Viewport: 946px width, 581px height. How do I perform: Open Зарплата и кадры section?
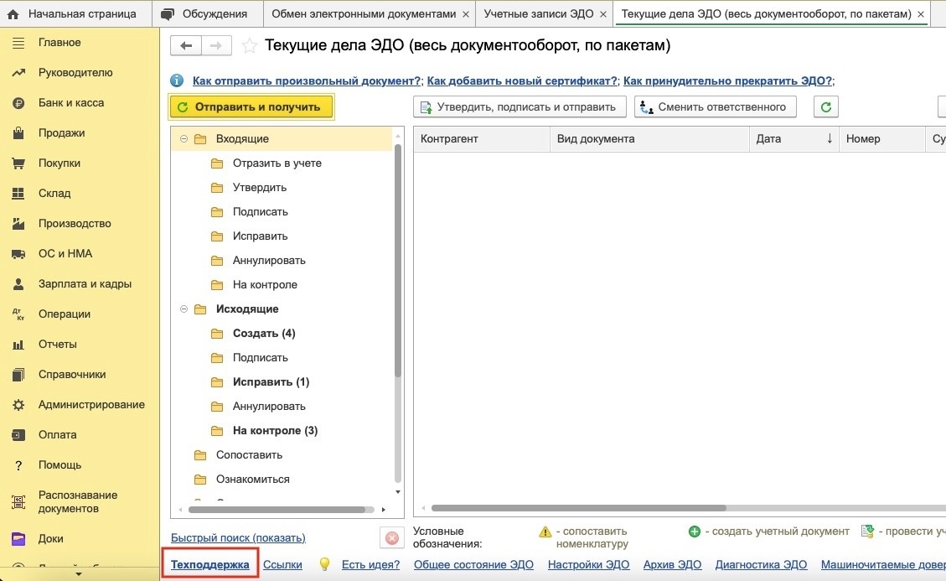tap(85, 284)
